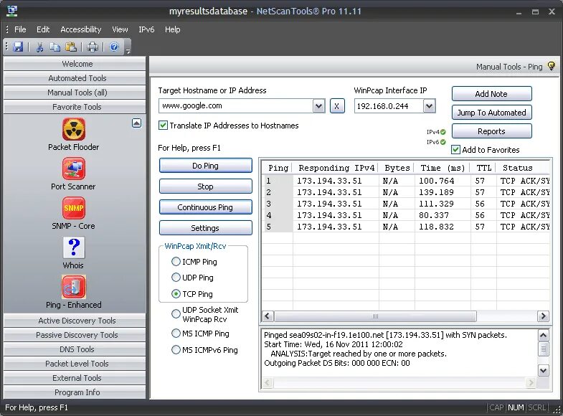Select the MS ICMPv6 Ping radio button
This screenshot has width=563, height=416.
tap(176, 350)
